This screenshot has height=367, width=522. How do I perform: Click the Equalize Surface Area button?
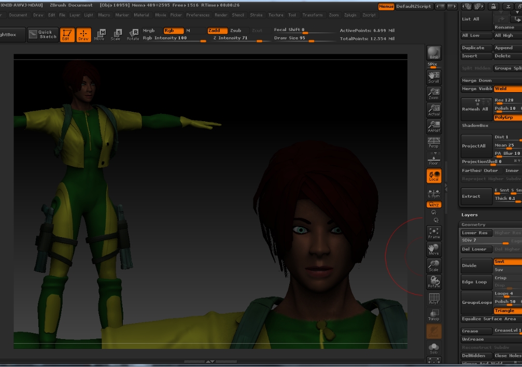tap(491, 319)
